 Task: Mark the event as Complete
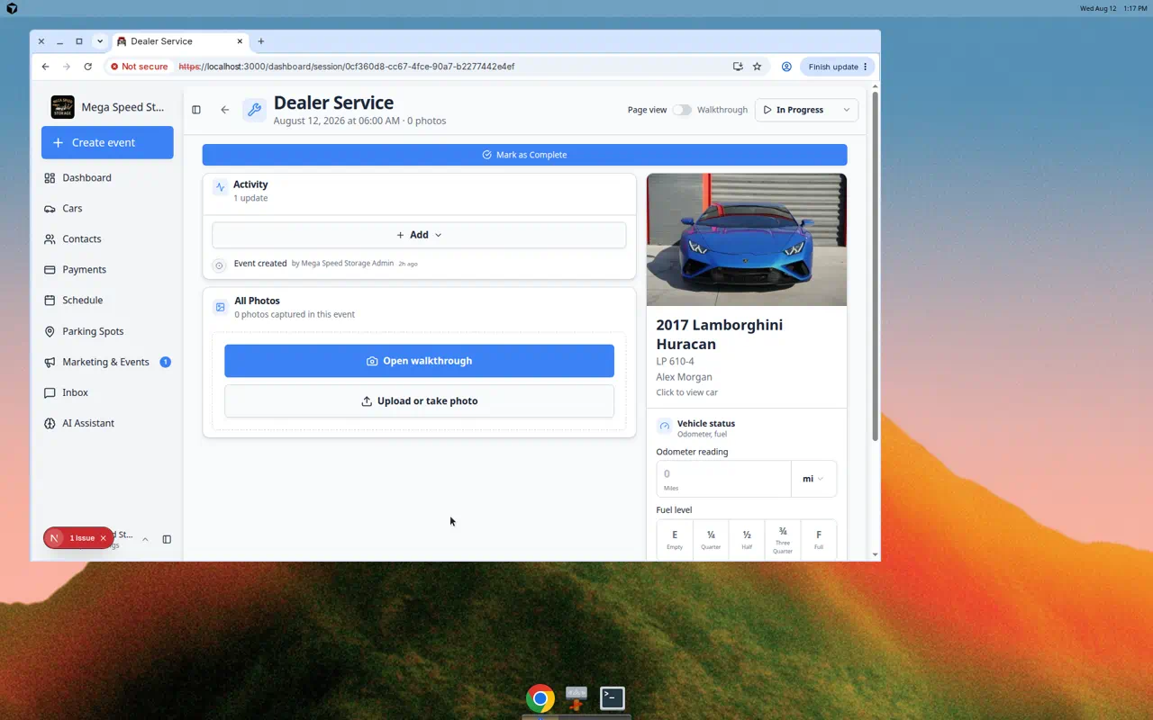524,155
